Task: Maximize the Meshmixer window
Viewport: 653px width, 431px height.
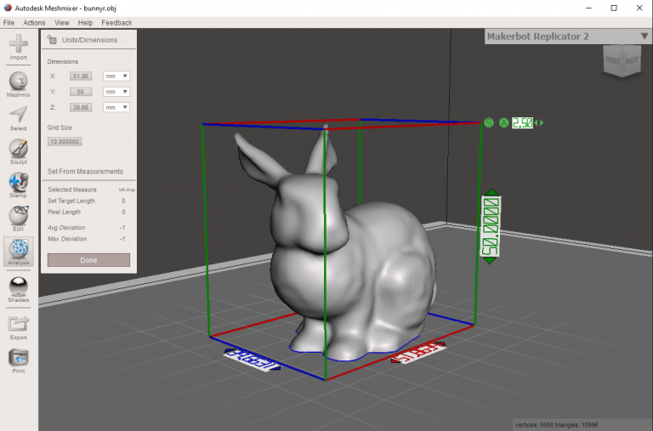Action: tap(614, 8)
